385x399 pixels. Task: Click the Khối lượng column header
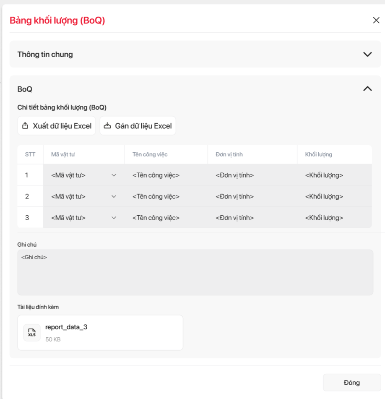click(319, 154)
